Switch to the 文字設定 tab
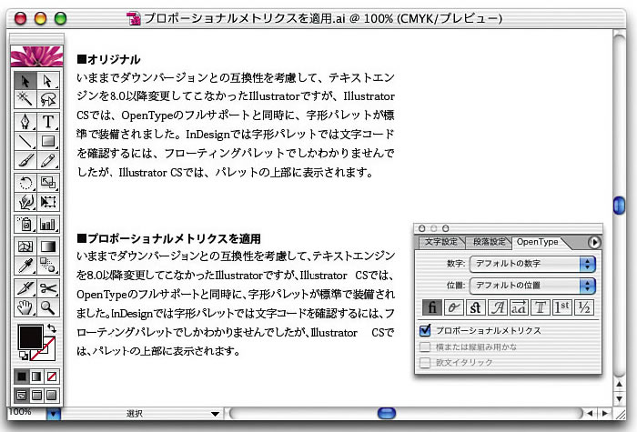This screenshot has width=637, height=432. (x=440, y=242)
